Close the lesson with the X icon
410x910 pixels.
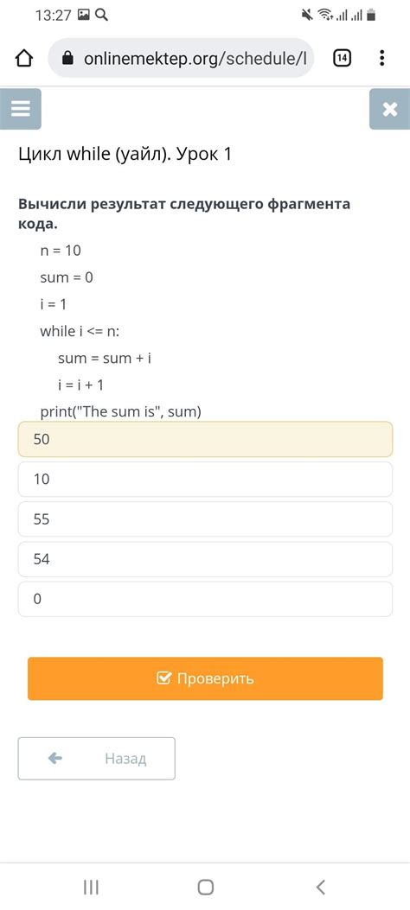pos(390,109)
